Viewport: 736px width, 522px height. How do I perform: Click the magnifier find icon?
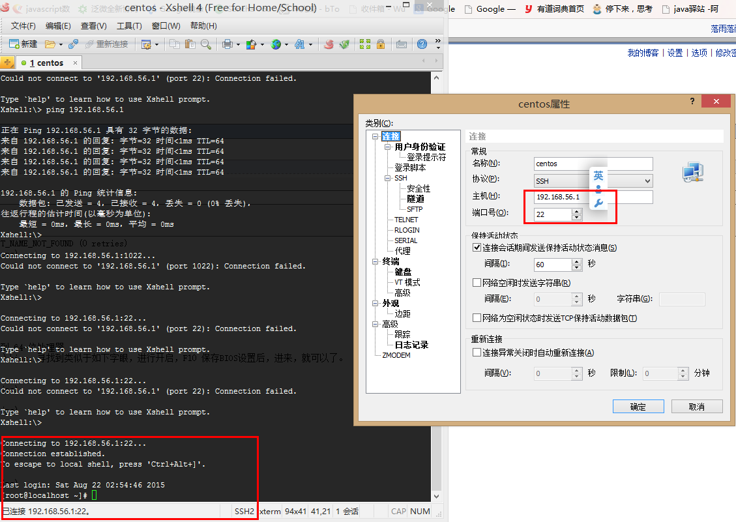click(205, 44)
